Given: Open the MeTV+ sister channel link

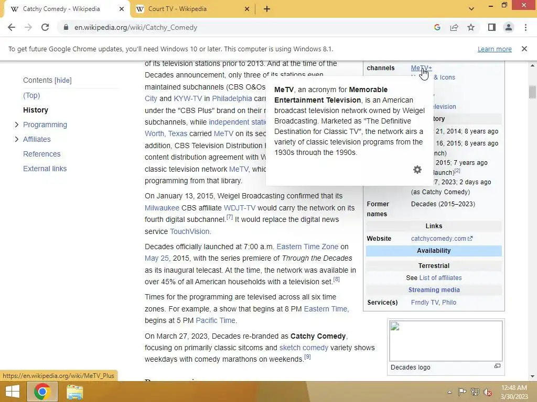Looking at the screenshot, I should click(421, 68).
